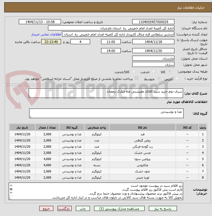Select the کالا radio button

click(170, 71)
